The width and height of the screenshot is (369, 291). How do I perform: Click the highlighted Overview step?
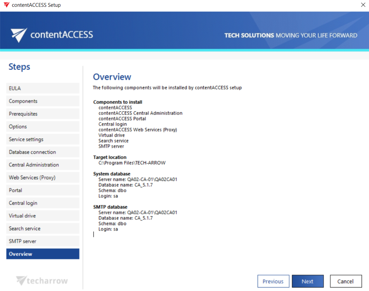(x=43, y=254)
